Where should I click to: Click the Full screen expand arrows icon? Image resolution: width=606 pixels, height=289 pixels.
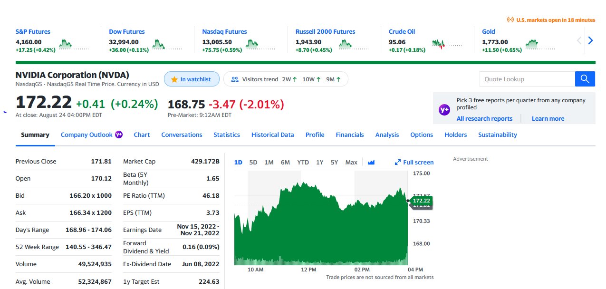coord(398,162)
